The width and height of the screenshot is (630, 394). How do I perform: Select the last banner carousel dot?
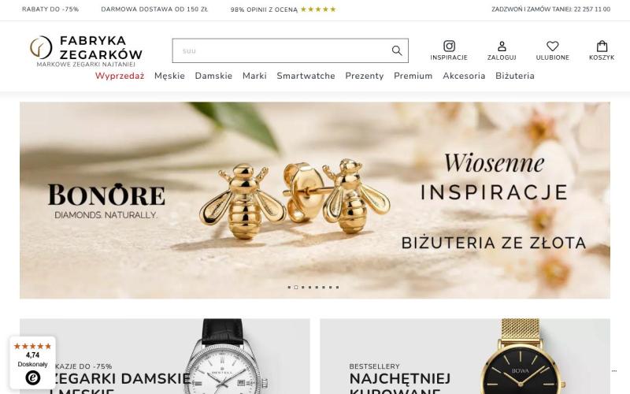[338, 287]
